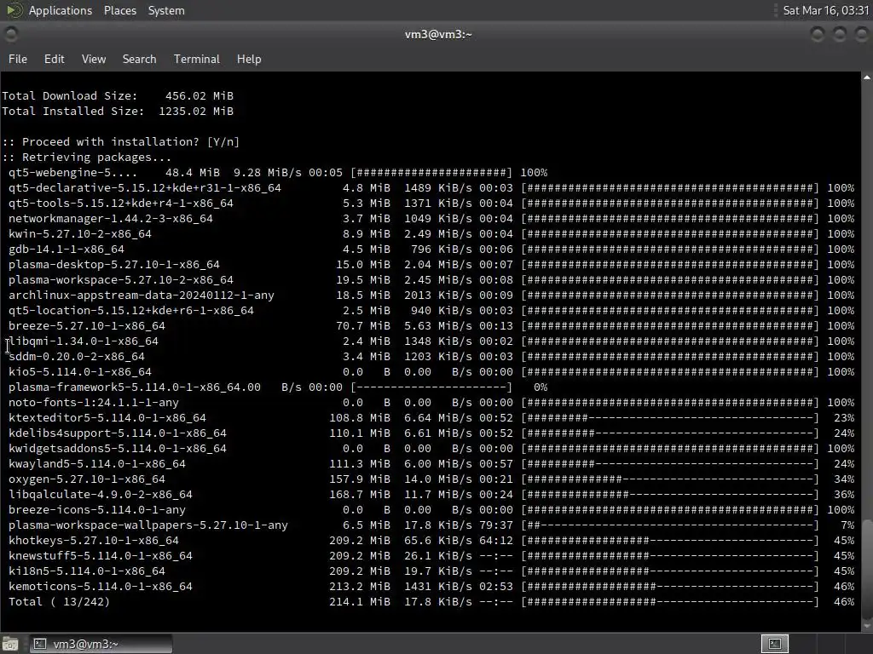Click plasma-desktop-5.27.10-1-x86_64 text
Viewport: 873px width, 654px height.
114,265
